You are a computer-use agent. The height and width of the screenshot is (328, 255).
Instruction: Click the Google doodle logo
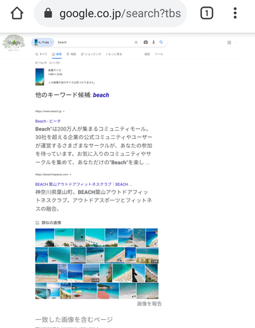pyautogui.click(x=14, y=43)
